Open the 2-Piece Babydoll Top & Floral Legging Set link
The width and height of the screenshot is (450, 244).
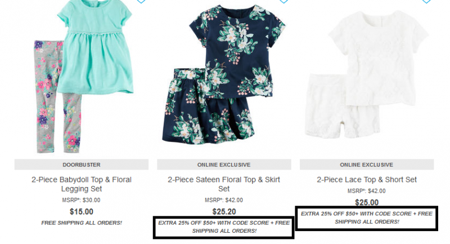(x=82, y=184)
